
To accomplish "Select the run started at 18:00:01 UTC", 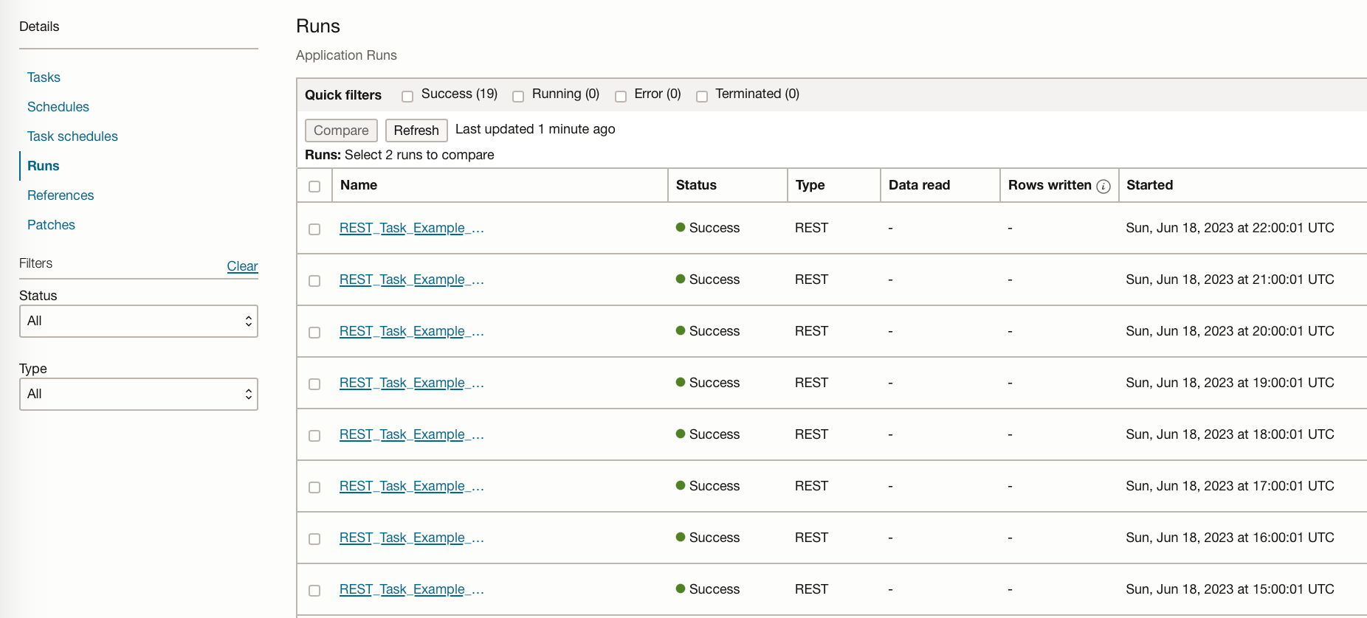I will coord(314,436).
